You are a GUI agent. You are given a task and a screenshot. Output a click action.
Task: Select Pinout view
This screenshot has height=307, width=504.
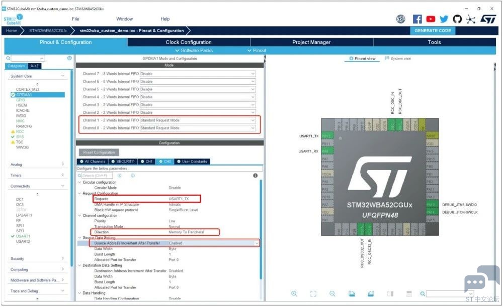coord(362,58)
